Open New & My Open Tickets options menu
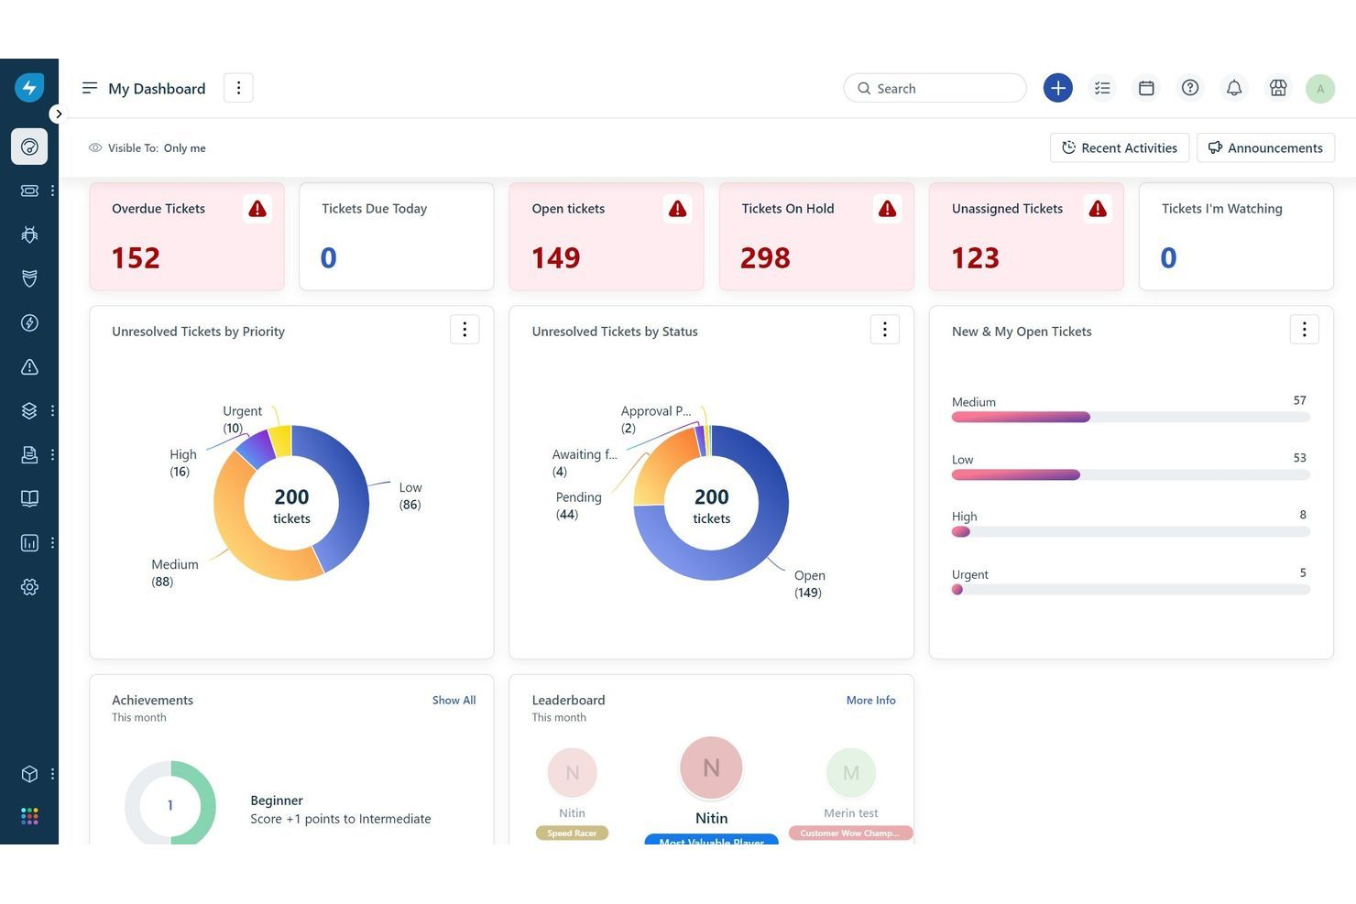This screenshot has width=1356, height=904. pyautogui.click(x=1304, y=330)
